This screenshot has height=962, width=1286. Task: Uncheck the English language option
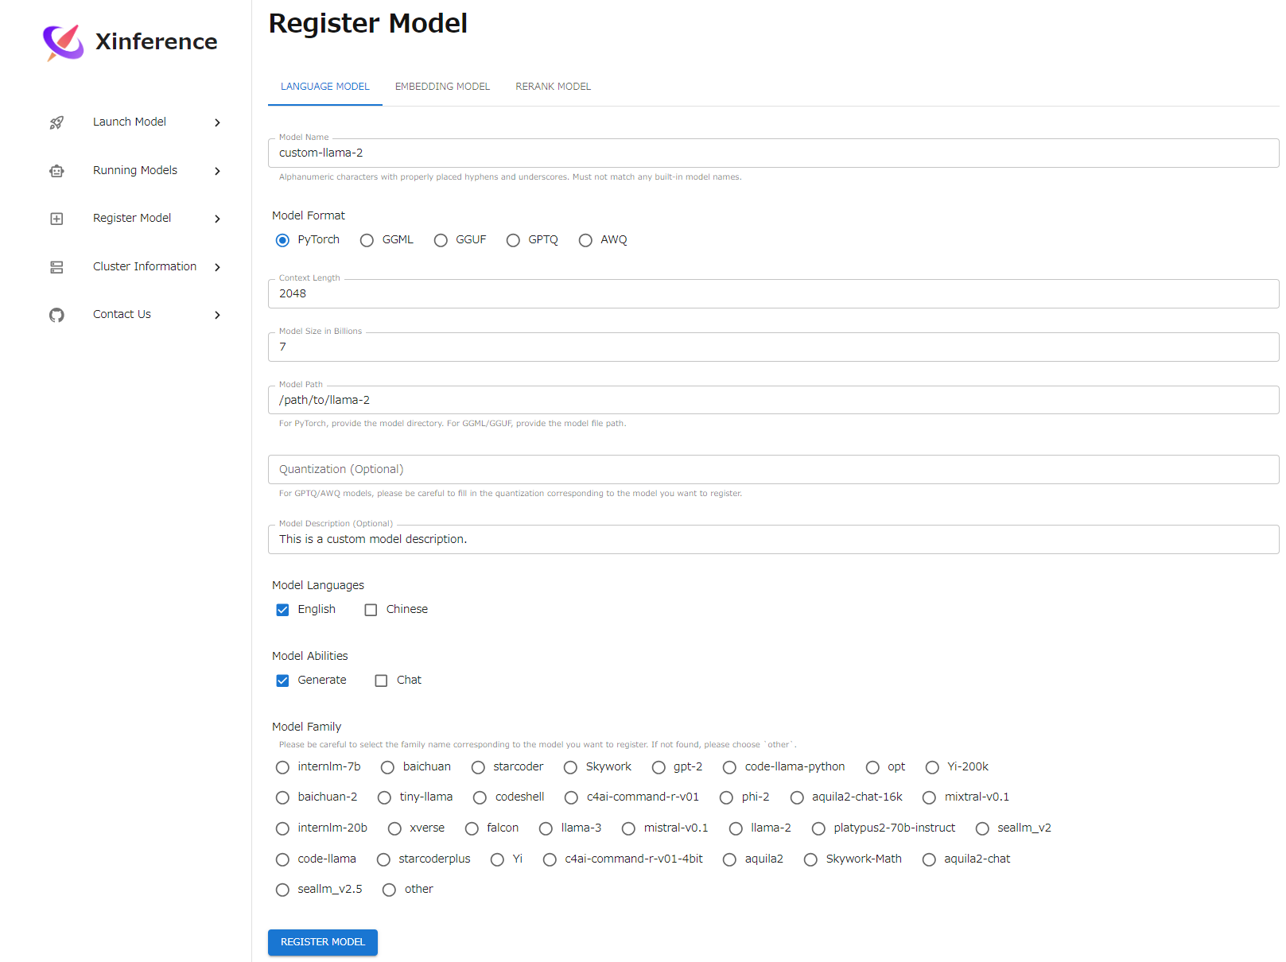(x=282, y=609)
